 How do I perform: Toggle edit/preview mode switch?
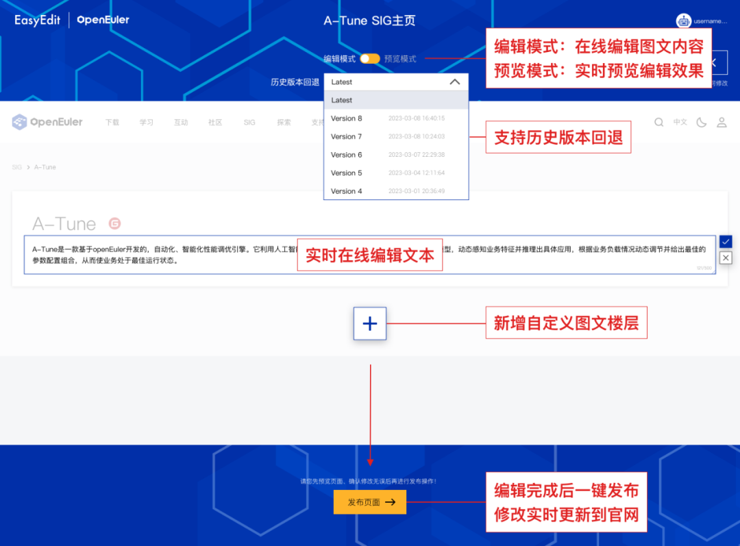[x=370, y=58]
